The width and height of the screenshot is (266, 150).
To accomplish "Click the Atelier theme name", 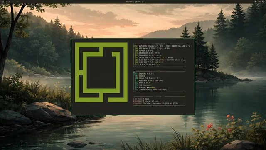I will pos(142,87).
